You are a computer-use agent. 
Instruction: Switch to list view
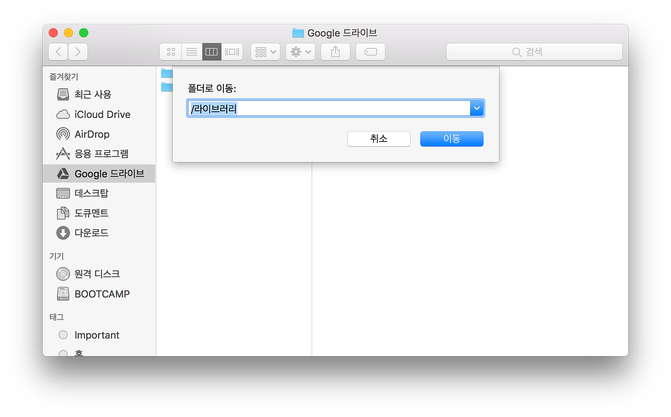(x=192, y=52)
